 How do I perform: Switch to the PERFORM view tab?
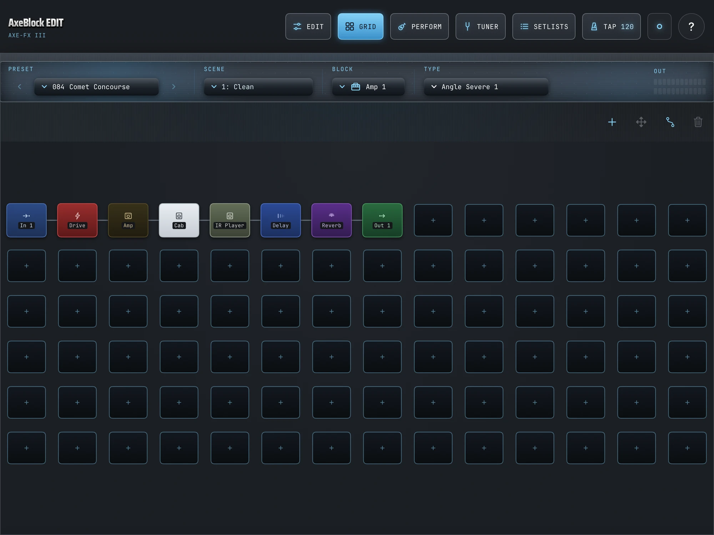pos(419,26)
